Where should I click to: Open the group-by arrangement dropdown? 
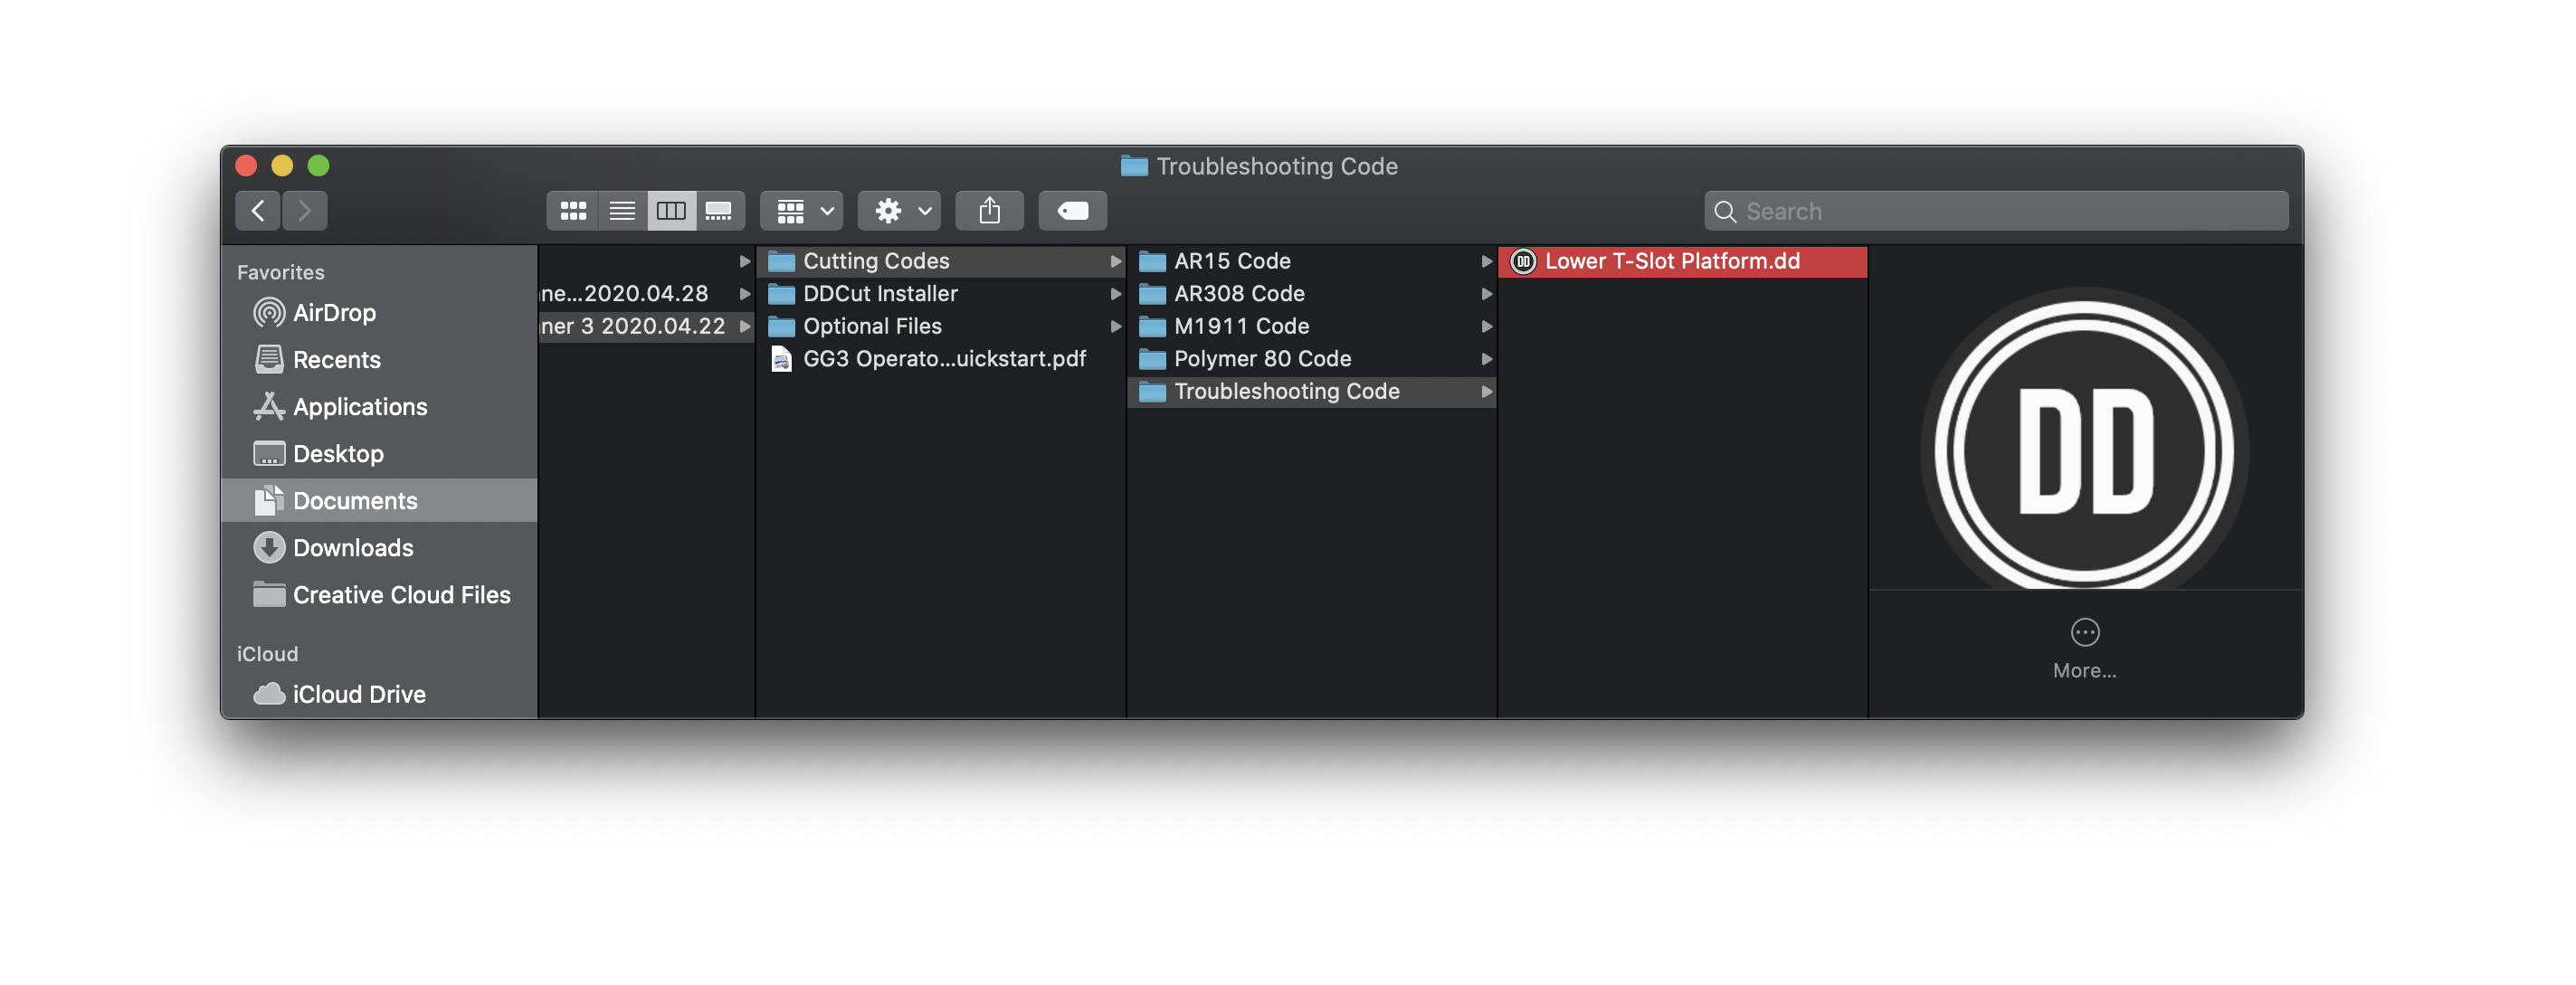802,211
